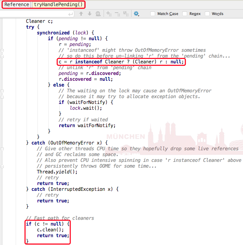Open find settings gear dropdown
The image size is (243, 245).
[136, 14]
